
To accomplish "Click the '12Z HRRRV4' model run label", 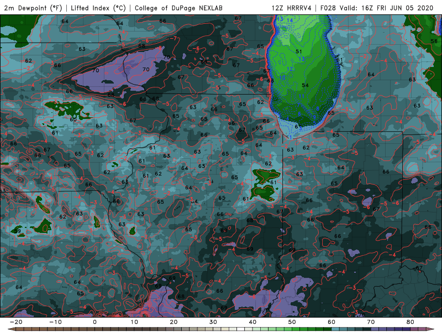I will [x=292, y=8].
